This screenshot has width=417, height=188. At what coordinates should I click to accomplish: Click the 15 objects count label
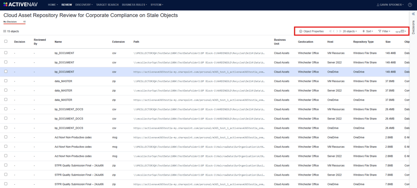tap(13, 32)
